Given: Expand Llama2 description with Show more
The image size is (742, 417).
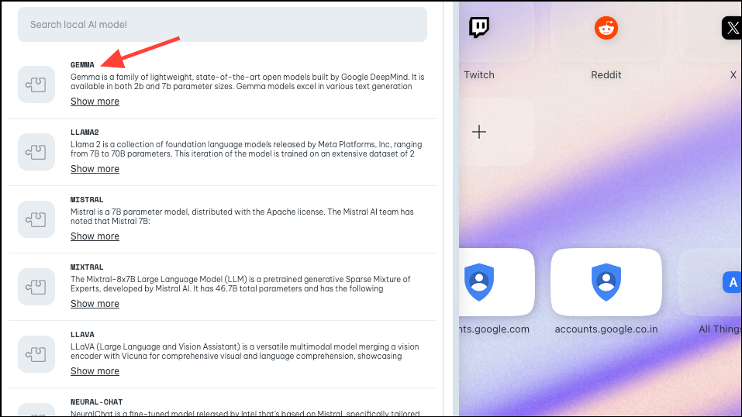Looking at the screenshot, I should [x=95, y=169].
